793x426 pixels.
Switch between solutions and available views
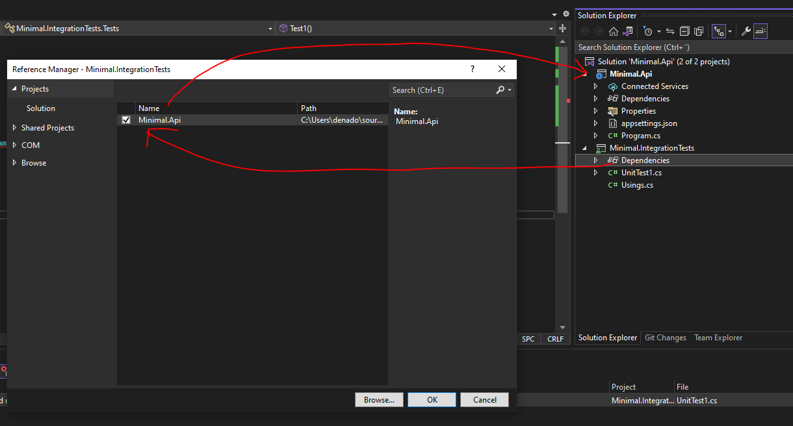click(627, 31)
